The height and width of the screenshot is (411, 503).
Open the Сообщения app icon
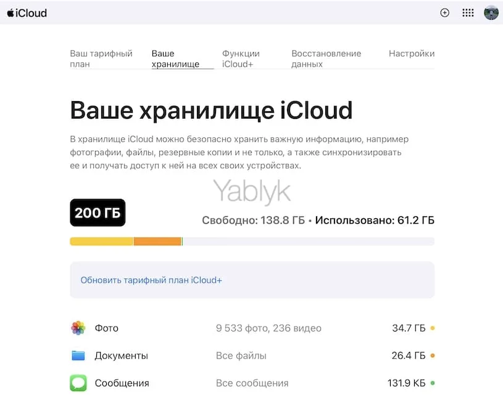[x=77, y=383]
